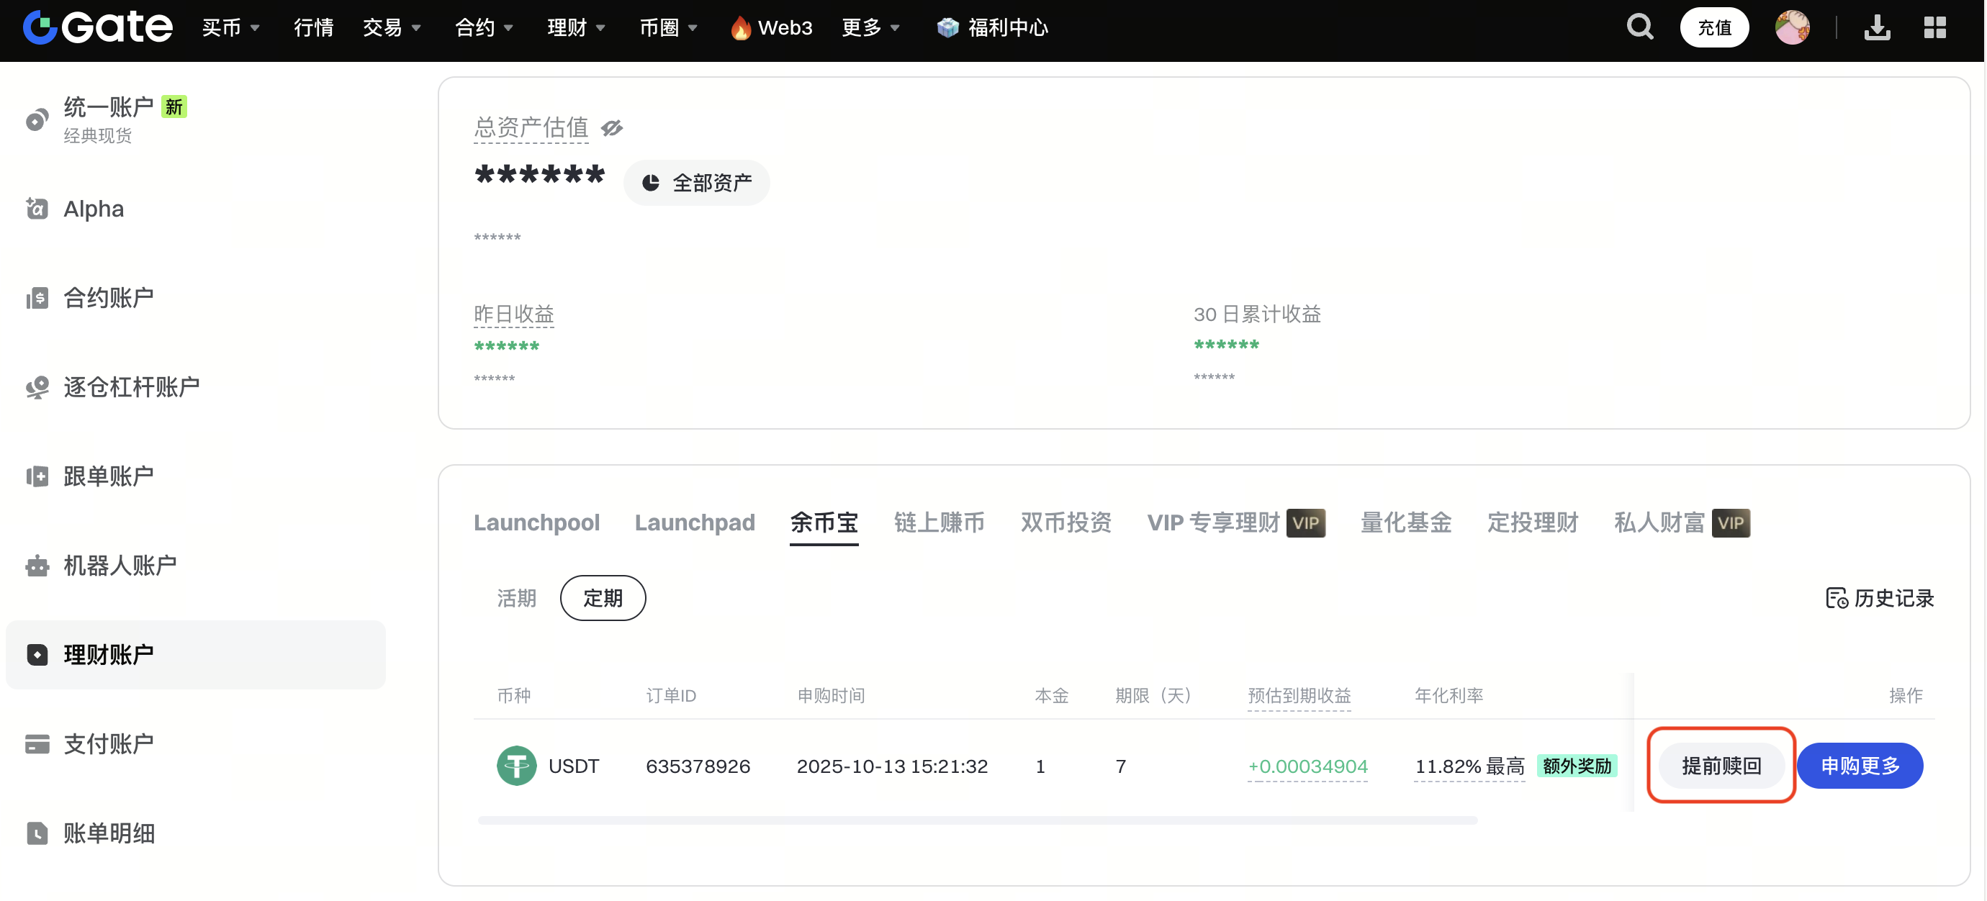Image resolution: width=1987 pixels, height=901 pixels.
Task: Switch to the 活期 flexible option
Action: pyautogui.click(x=516, y=598)
